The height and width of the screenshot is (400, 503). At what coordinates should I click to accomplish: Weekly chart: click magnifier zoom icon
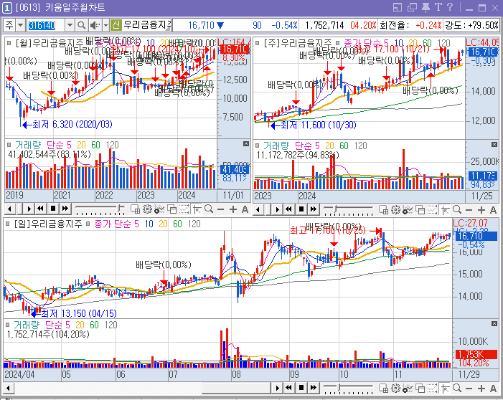coord(457,210)
